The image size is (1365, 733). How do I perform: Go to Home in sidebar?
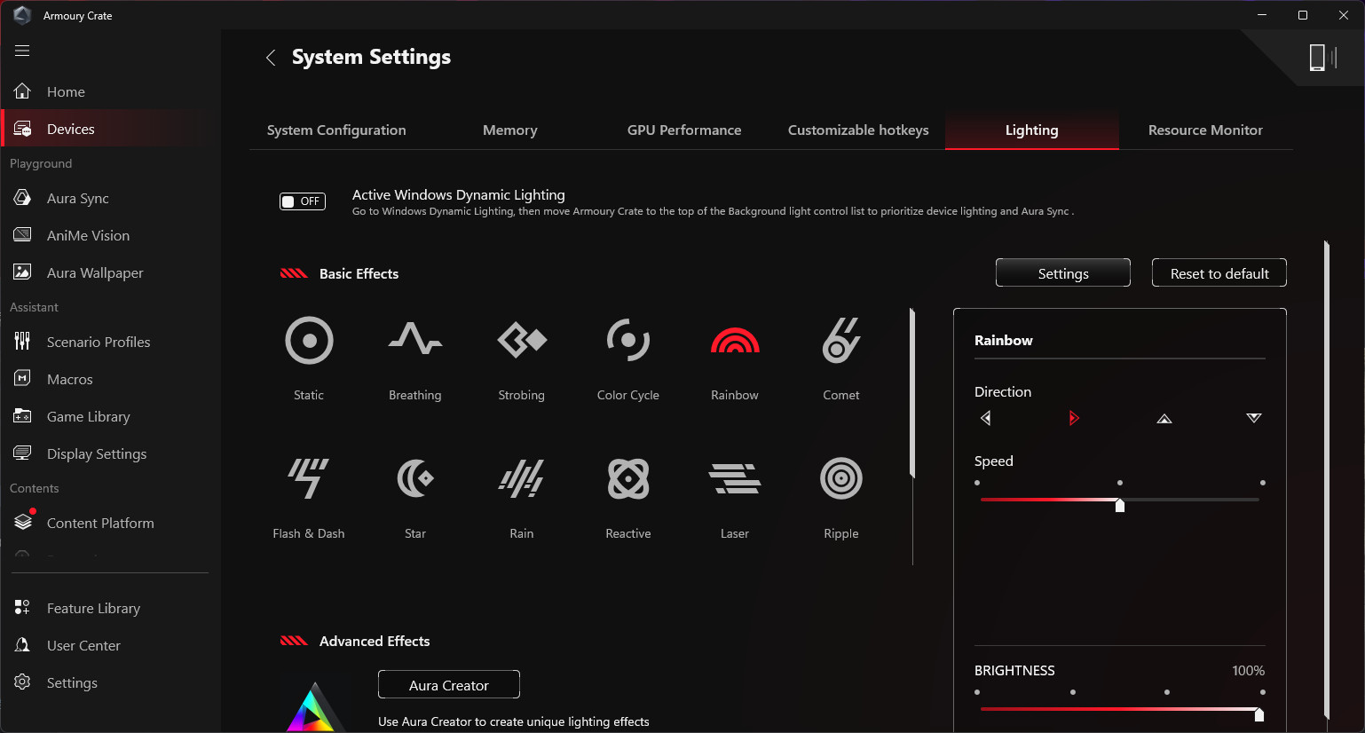tap(110, 91)
